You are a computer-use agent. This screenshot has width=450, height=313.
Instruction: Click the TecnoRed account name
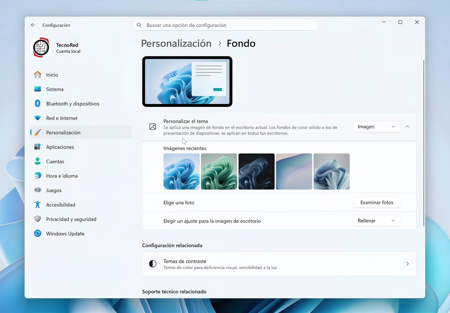click(x=67, y=45)
